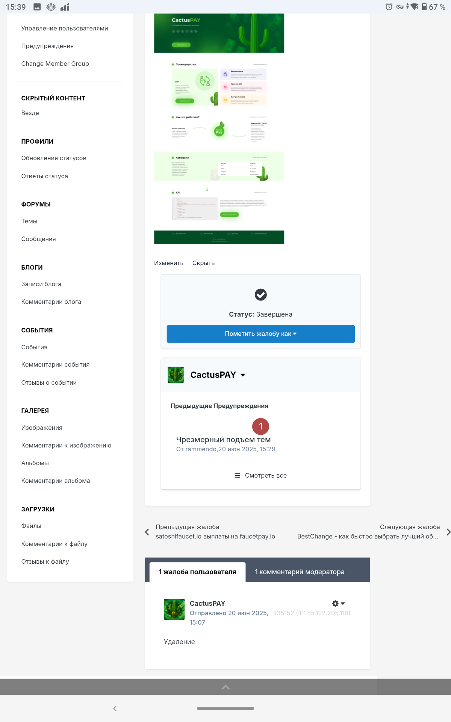451x722 pixels.
Task: Click the 'Изменить' link
Action: [x=169, y=263]
